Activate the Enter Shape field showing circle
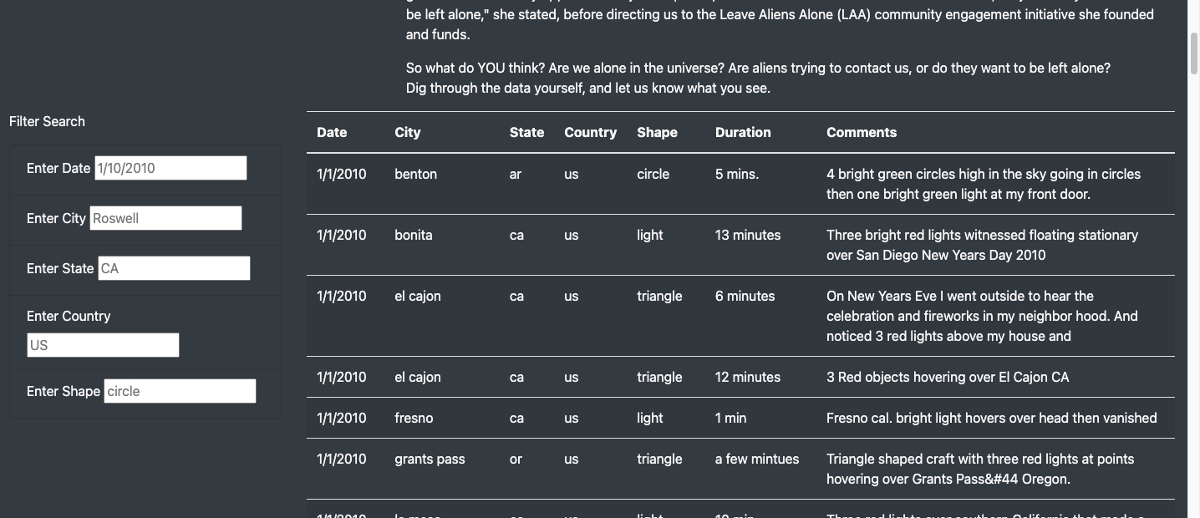 click(181, 391)
